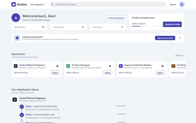Expand the Job categories dropdown
The image size is (196, 123).
click(x=38, y=4)
